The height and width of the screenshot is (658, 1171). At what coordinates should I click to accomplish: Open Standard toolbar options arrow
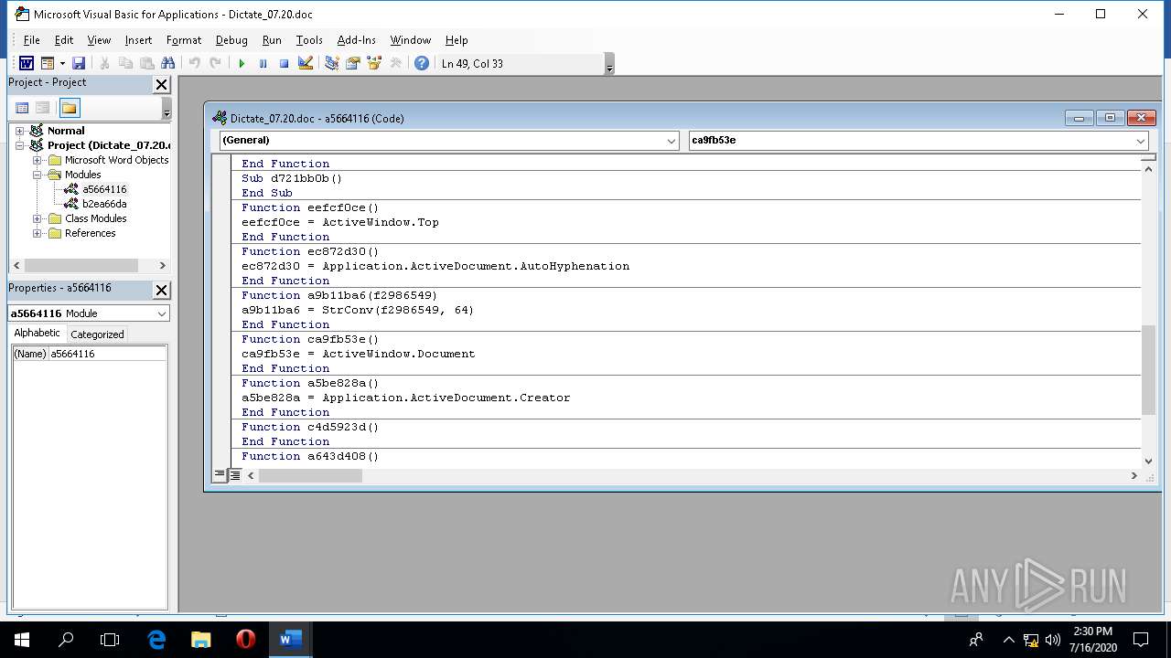point(609,65)
